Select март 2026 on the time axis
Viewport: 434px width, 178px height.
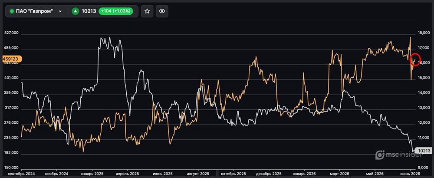pyautogui.click(x=340, y=174)
